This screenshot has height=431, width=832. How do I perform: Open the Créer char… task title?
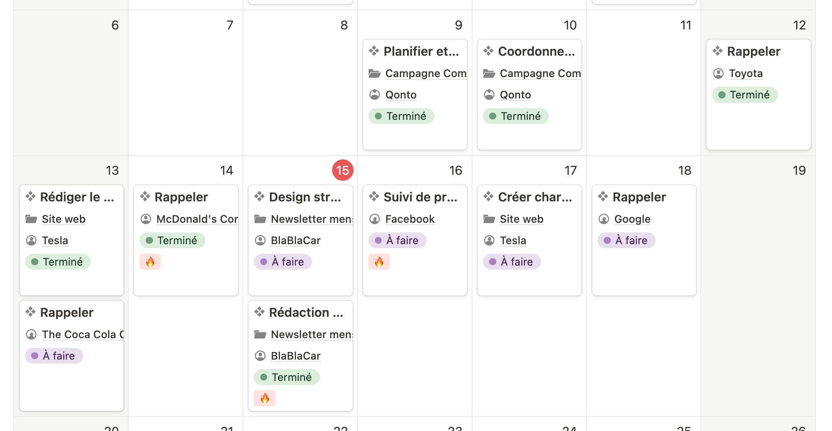[x=535, y=197]
